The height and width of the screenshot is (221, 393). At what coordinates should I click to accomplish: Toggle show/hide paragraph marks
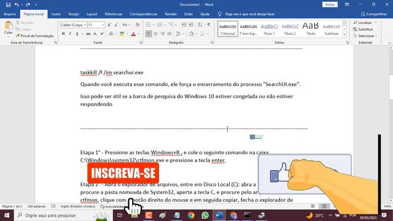pyautogui.click(x=209, y=25)
